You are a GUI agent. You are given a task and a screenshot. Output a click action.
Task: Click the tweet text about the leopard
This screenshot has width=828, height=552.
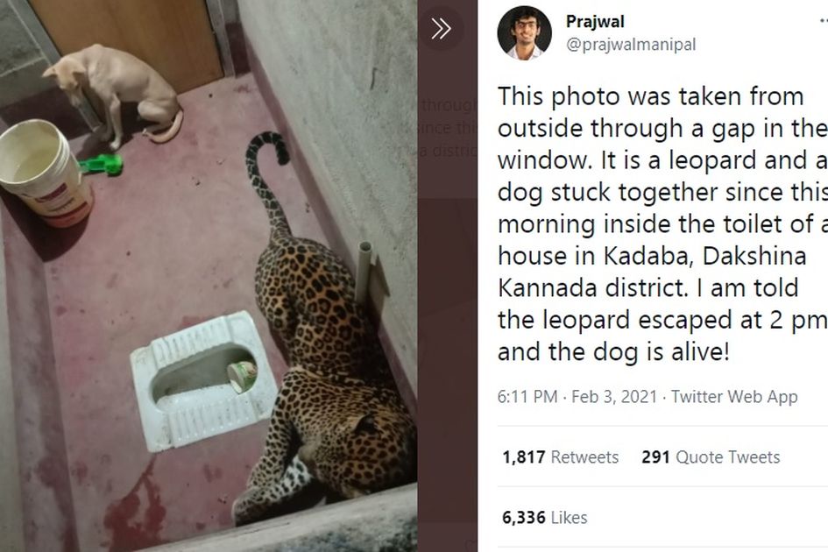662,224
